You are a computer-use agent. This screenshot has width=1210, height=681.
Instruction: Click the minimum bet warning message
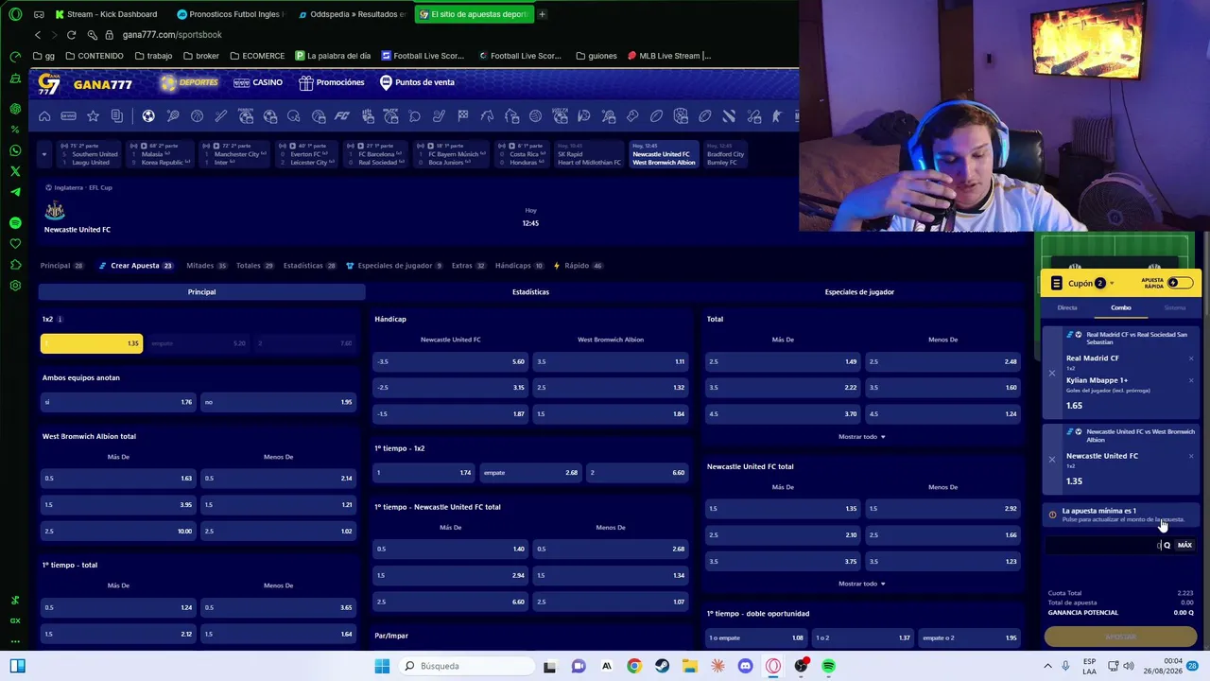(1120, 515)
